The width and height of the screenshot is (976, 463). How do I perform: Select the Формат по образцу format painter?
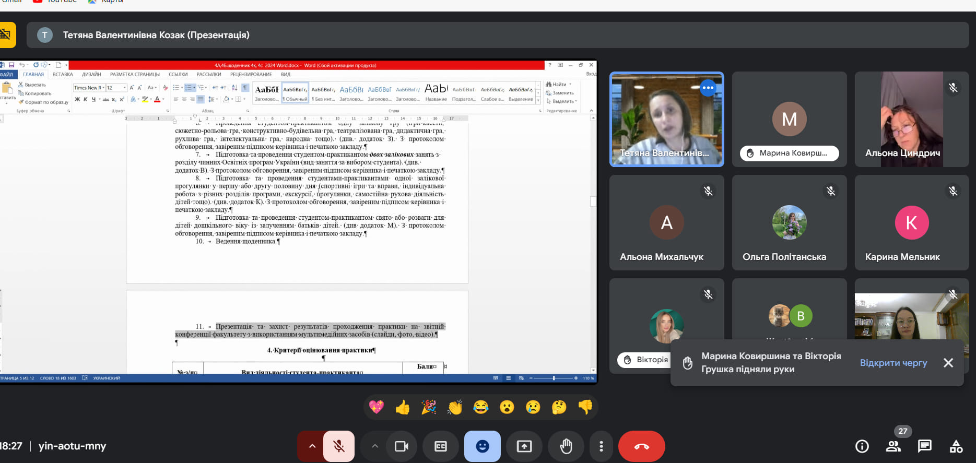click(43, 102)
